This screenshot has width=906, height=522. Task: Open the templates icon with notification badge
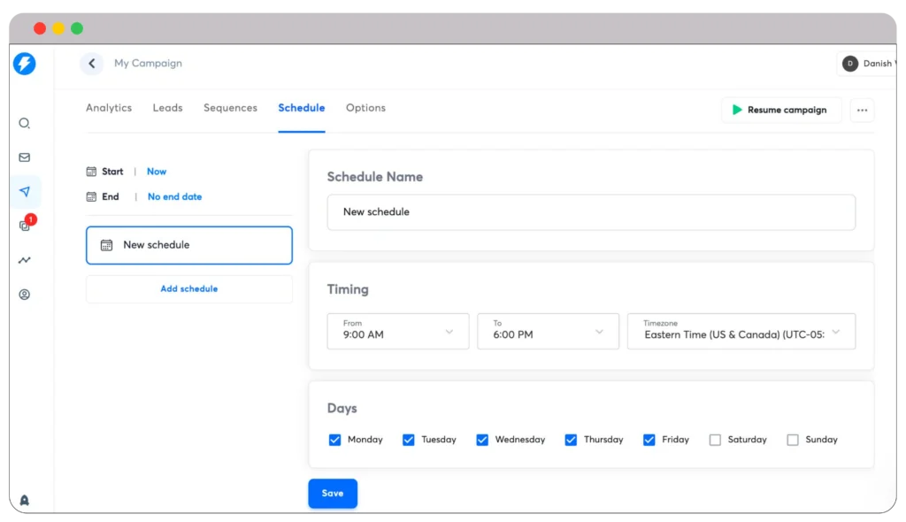(x=24, y=226)
